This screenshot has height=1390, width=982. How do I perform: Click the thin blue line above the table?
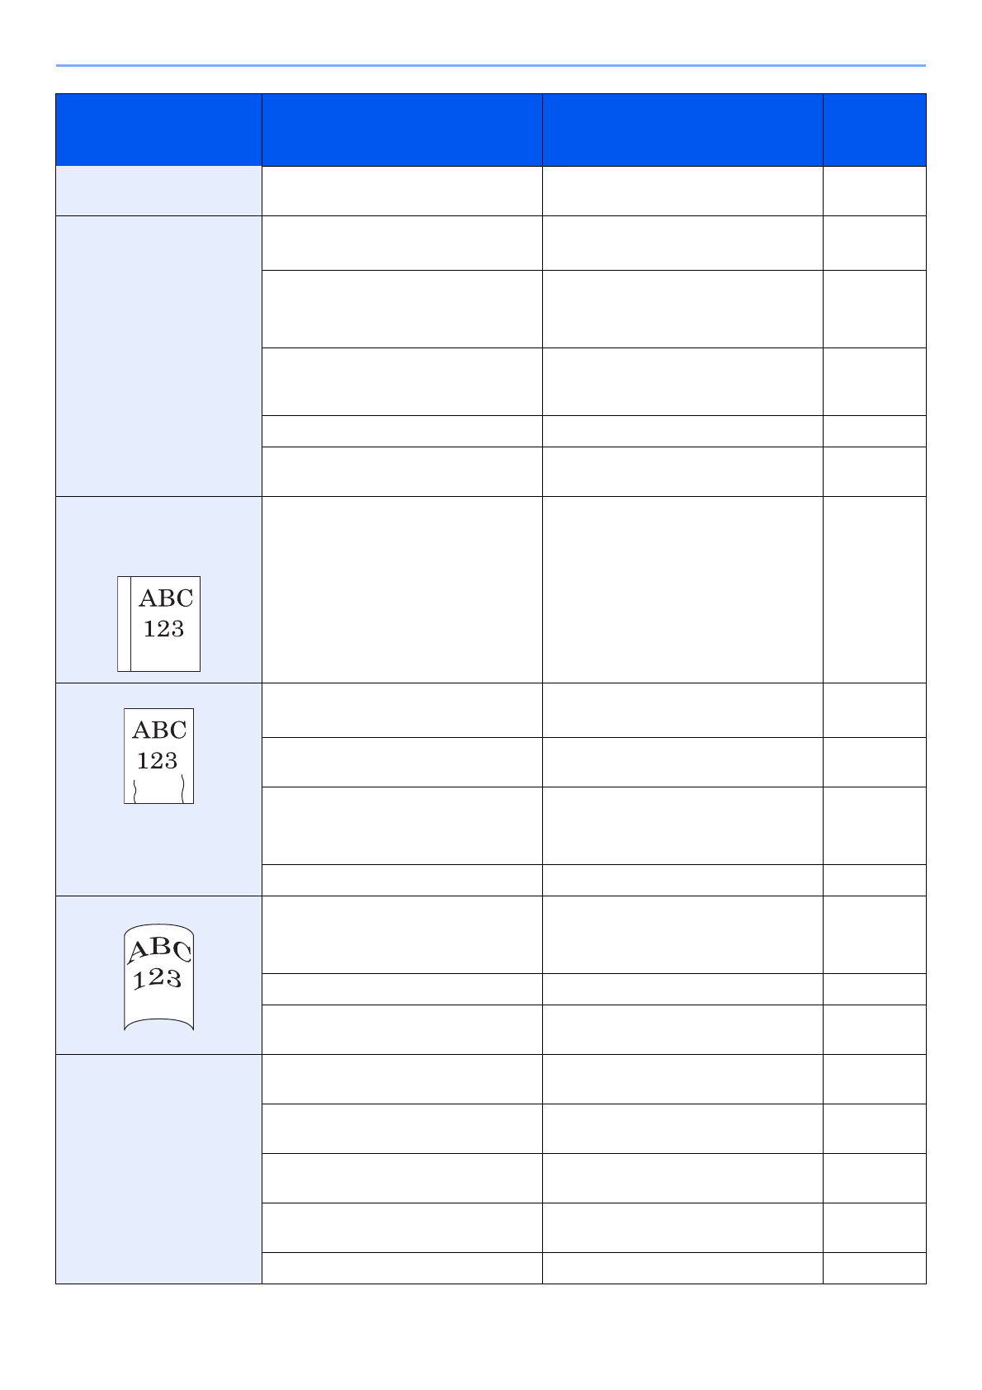click(491, 65)
